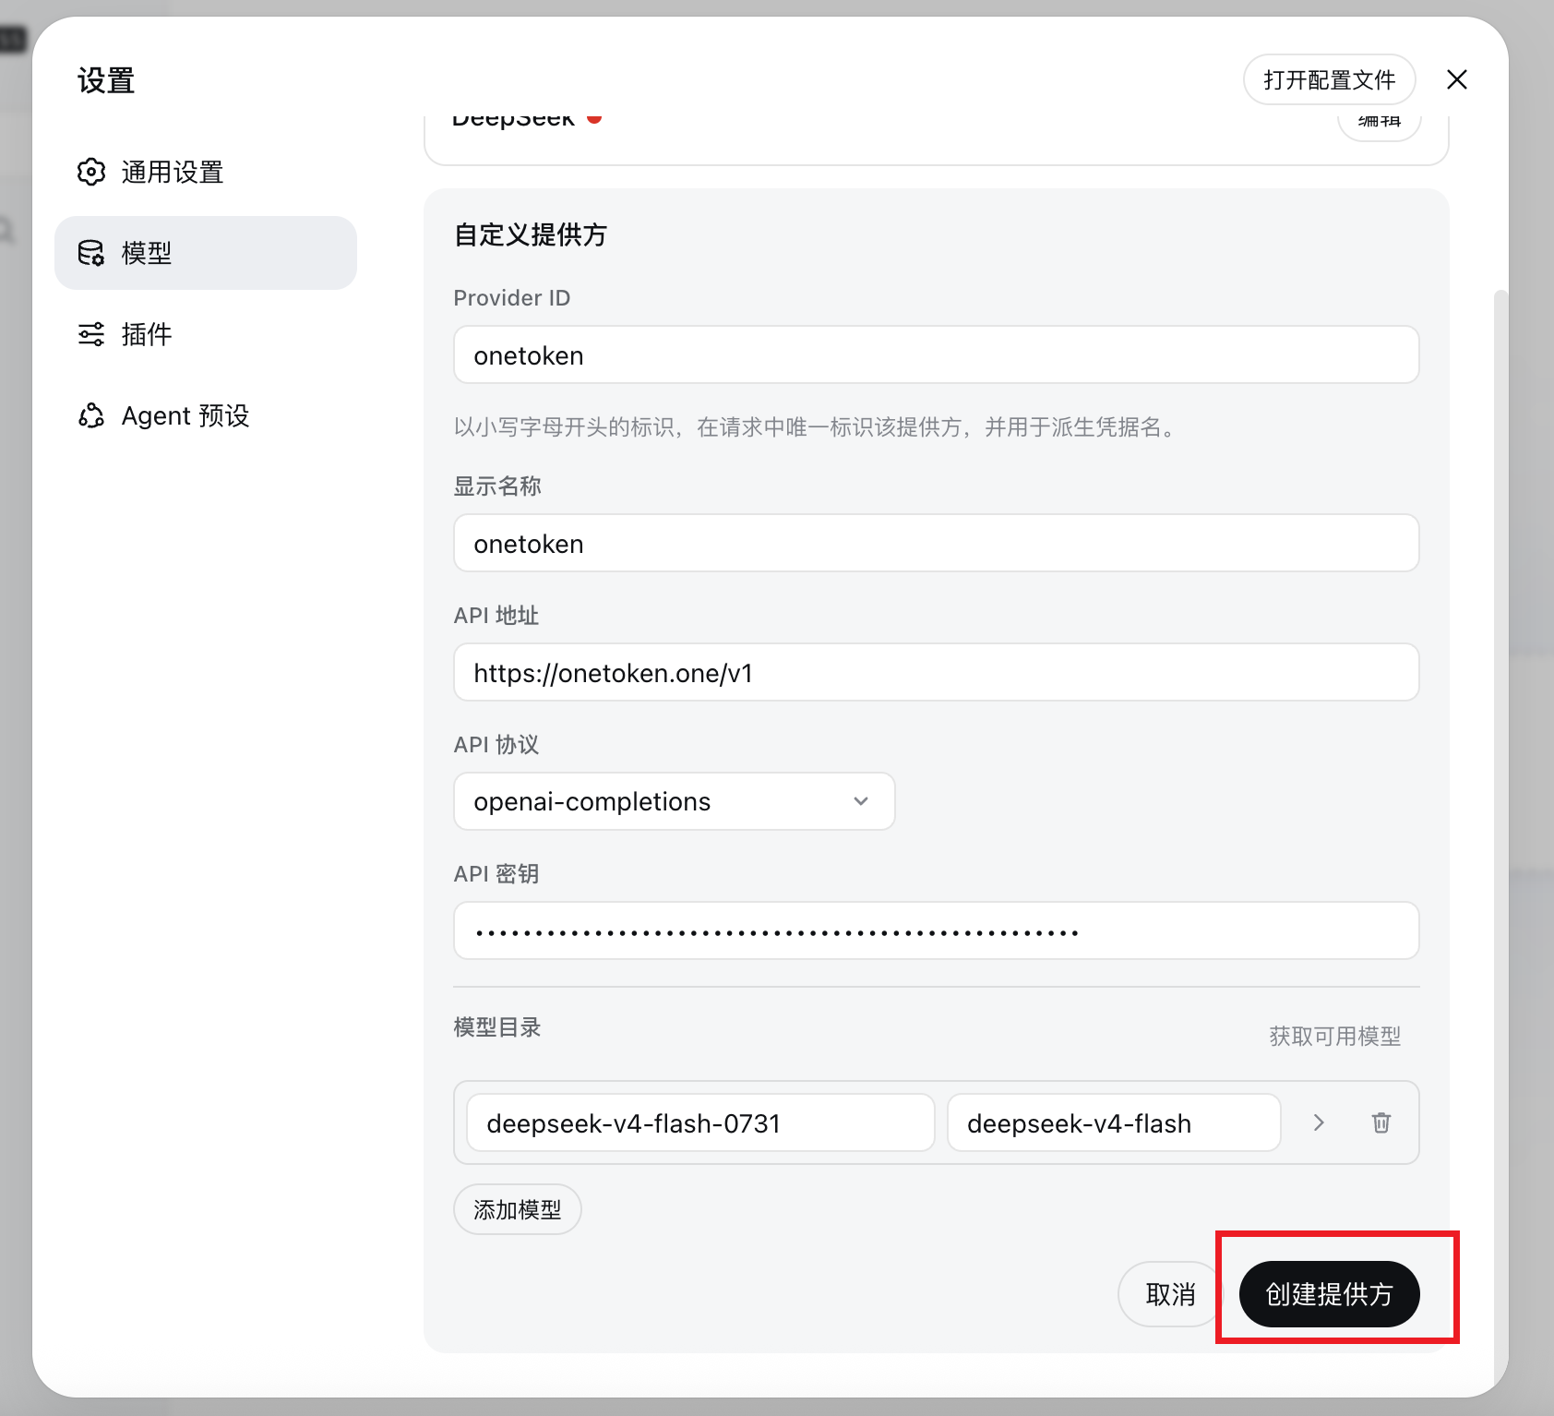Click the Agent 预设 sidebar icon
The height and width of the screenshot is (1416, 1554).
coord(91,415)
